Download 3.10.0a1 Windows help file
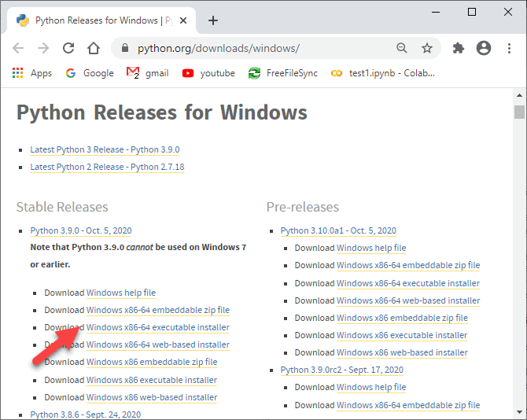The height and width of the screenshot is (420, 527). click(x=371, y=248)
